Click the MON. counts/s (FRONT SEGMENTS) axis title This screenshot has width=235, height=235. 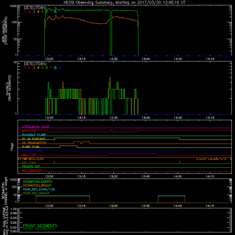click(x=4, y=31)
